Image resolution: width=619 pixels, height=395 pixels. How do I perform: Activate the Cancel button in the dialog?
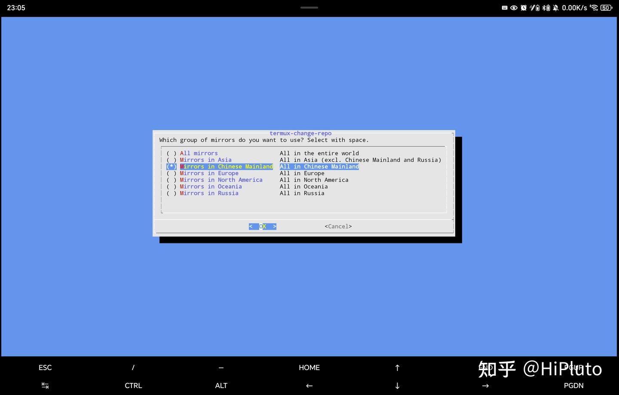coord(338,226)
